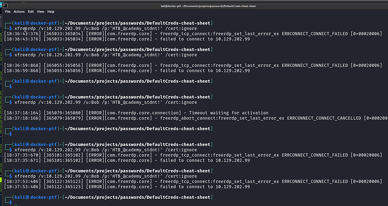Image resolution: width=388 pixels, height=206 pixels.
Task: Open the Edit menu
Action: [x=31, y=12]
